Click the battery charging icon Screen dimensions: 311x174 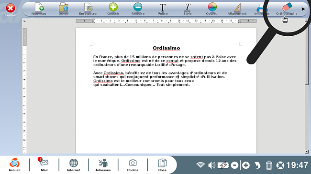click(x=223, y=165)
